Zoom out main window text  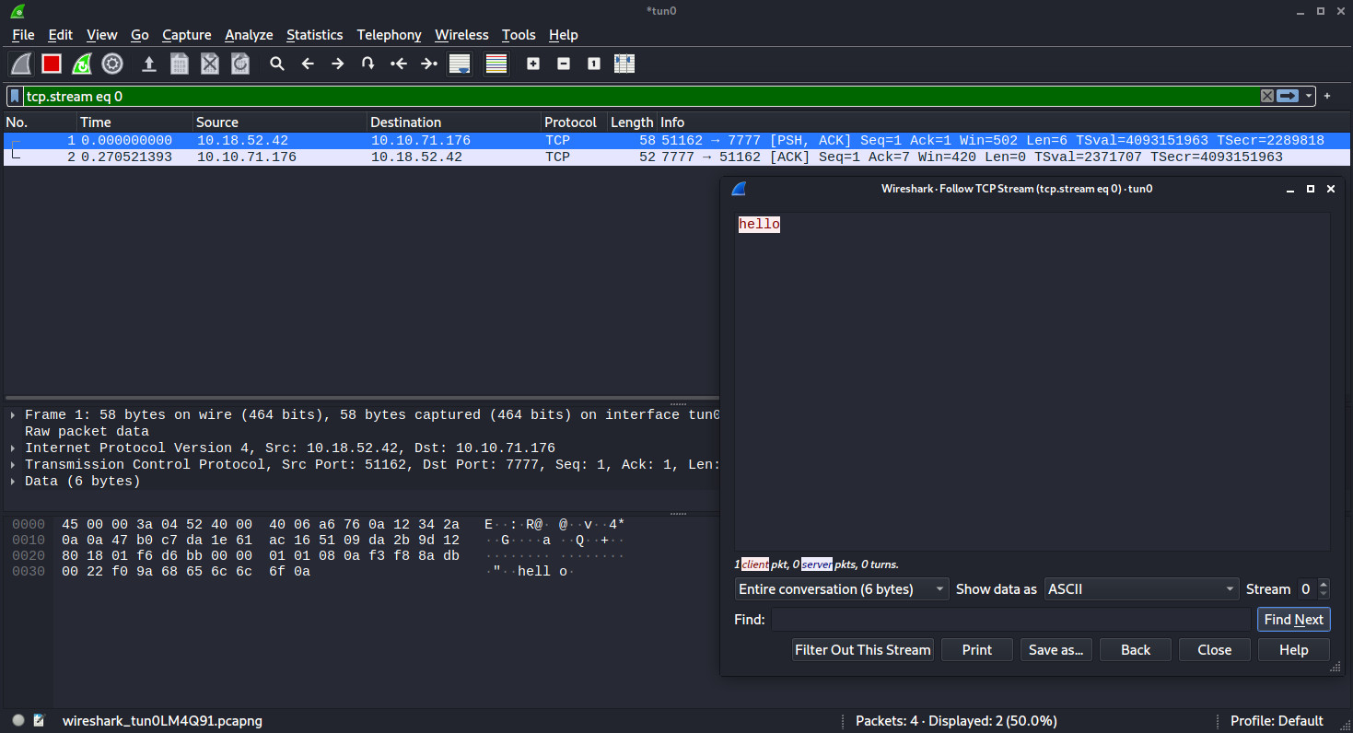point(564,64)
